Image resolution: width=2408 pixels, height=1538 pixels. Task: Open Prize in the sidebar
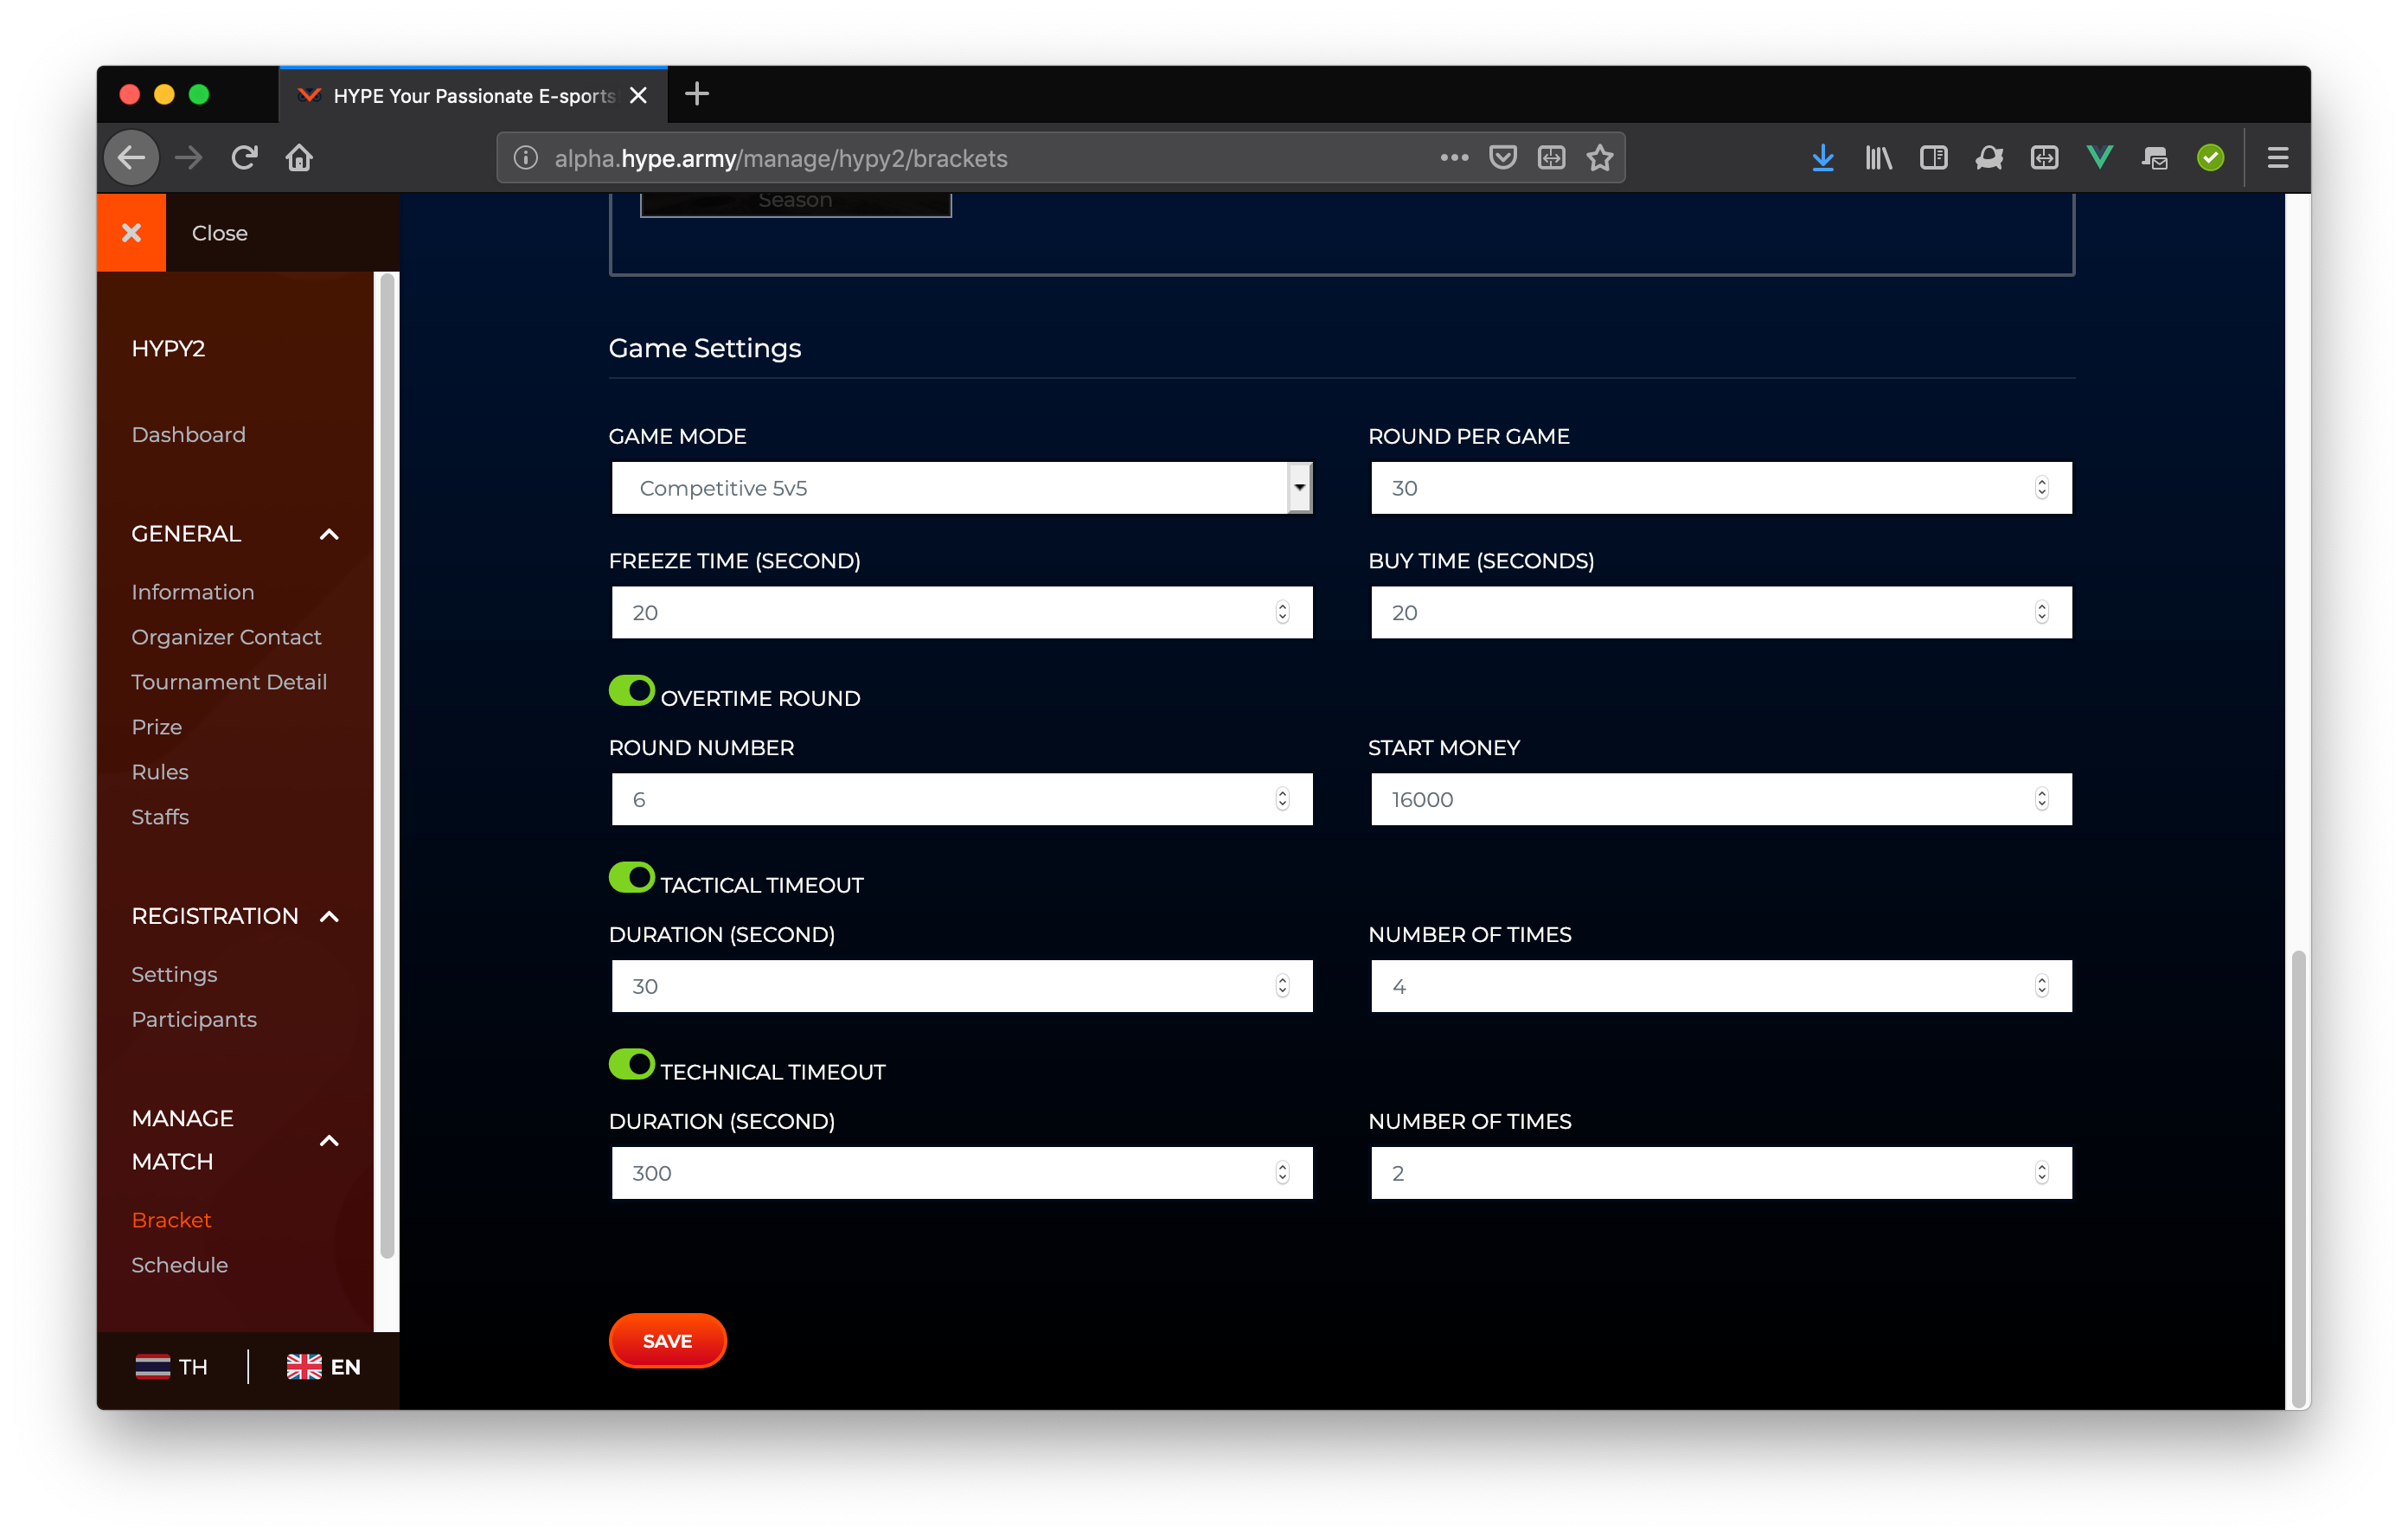point(157,727)
